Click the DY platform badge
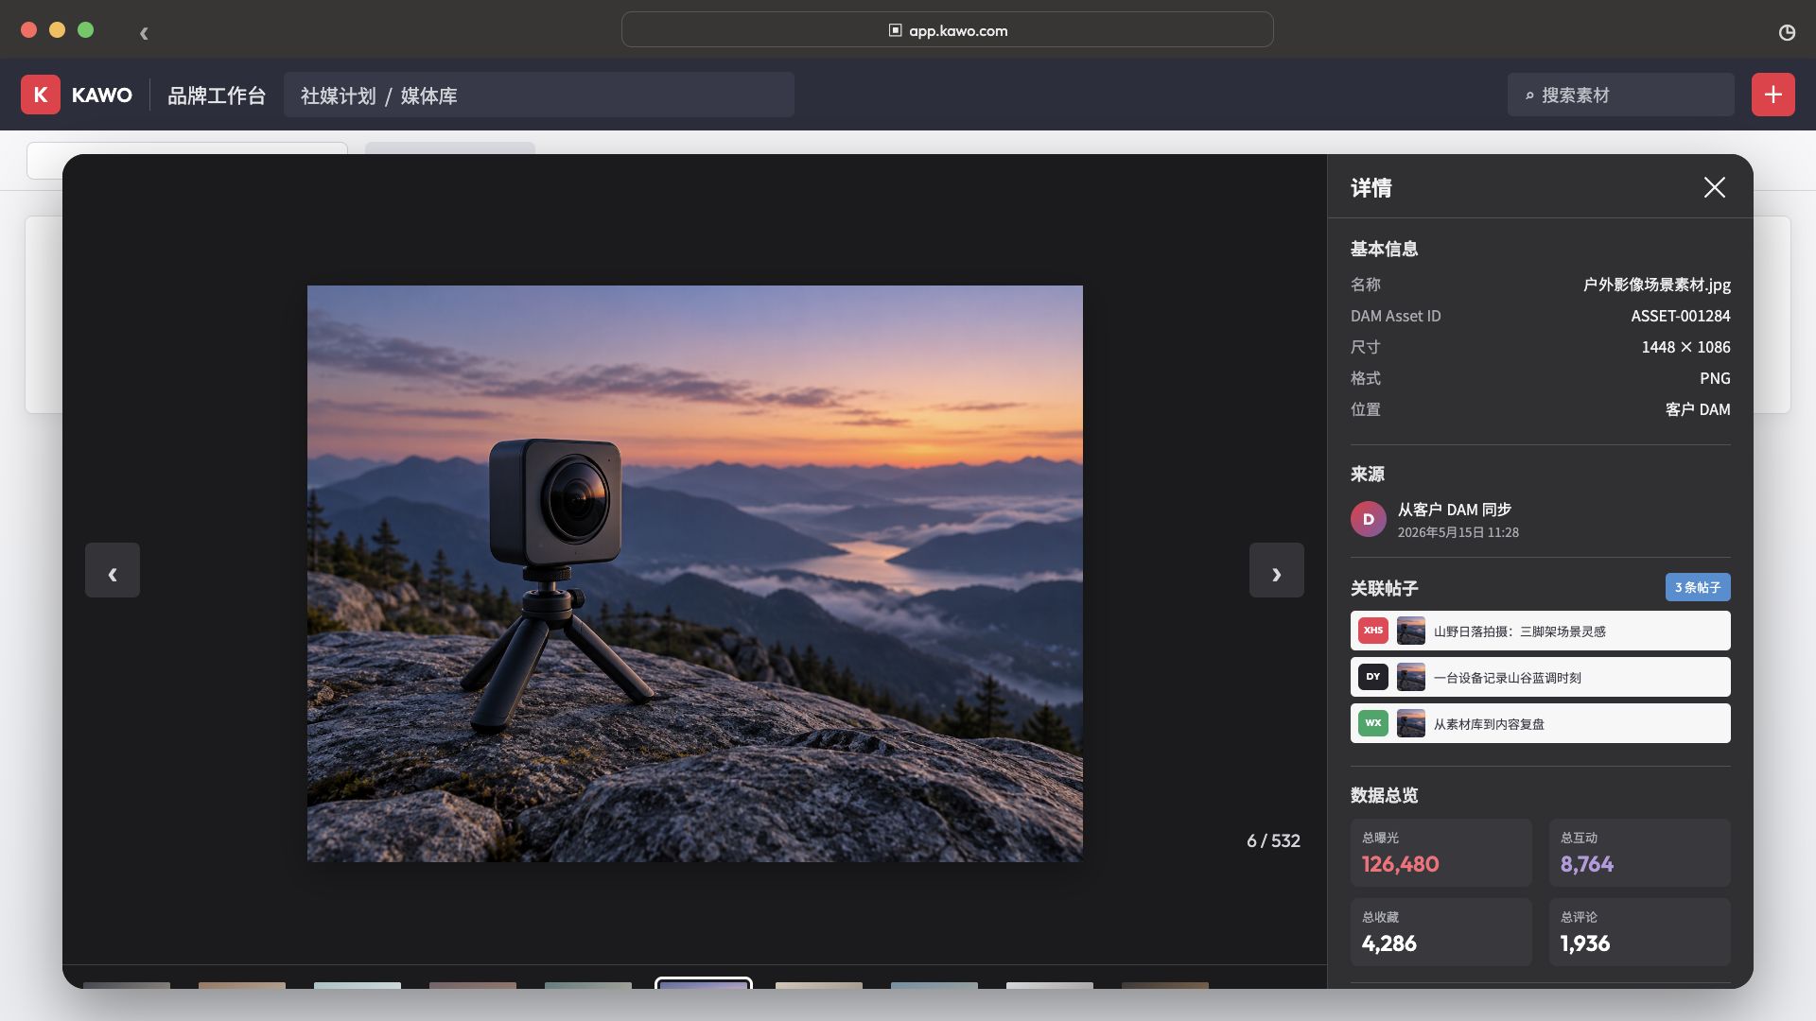The width and height of the screenshot is (1816, 1021). point(1373,677)
